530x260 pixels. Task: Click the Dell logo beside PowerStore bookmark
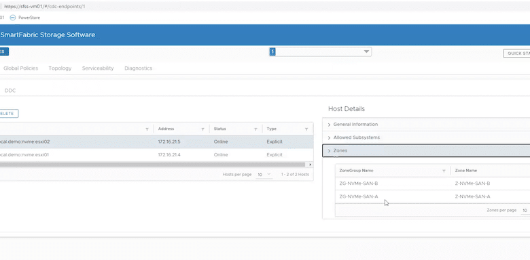coord(13,18)
